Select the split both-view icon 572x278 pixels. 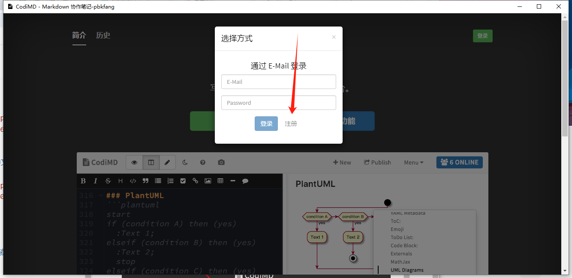(x=151, y=163)
